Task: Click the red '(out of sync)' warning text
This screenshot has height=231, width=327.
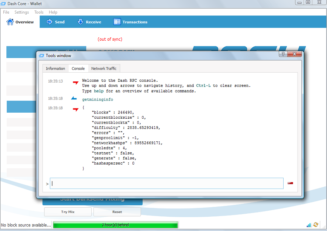Action: coord(110,39)
